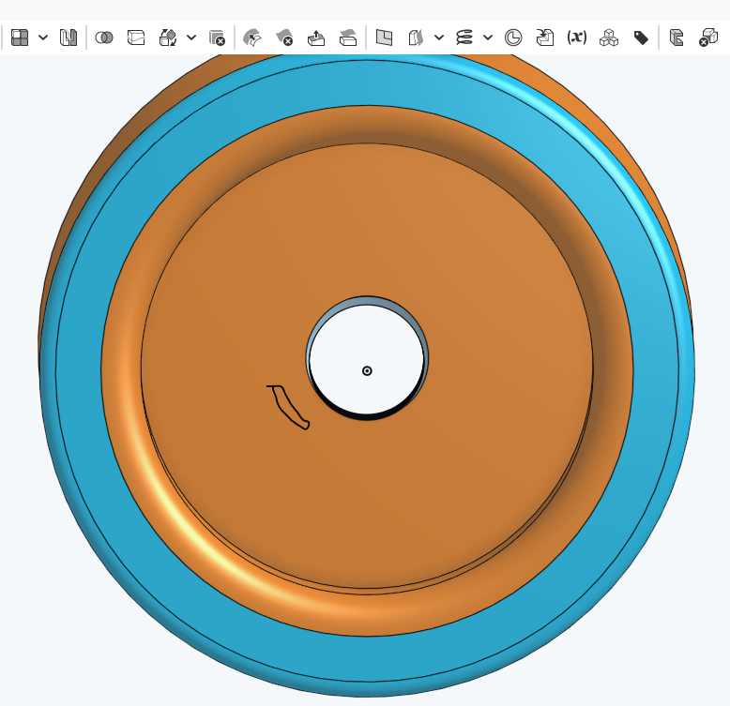Choose the Helix curve tool

(x=464, y=38)
